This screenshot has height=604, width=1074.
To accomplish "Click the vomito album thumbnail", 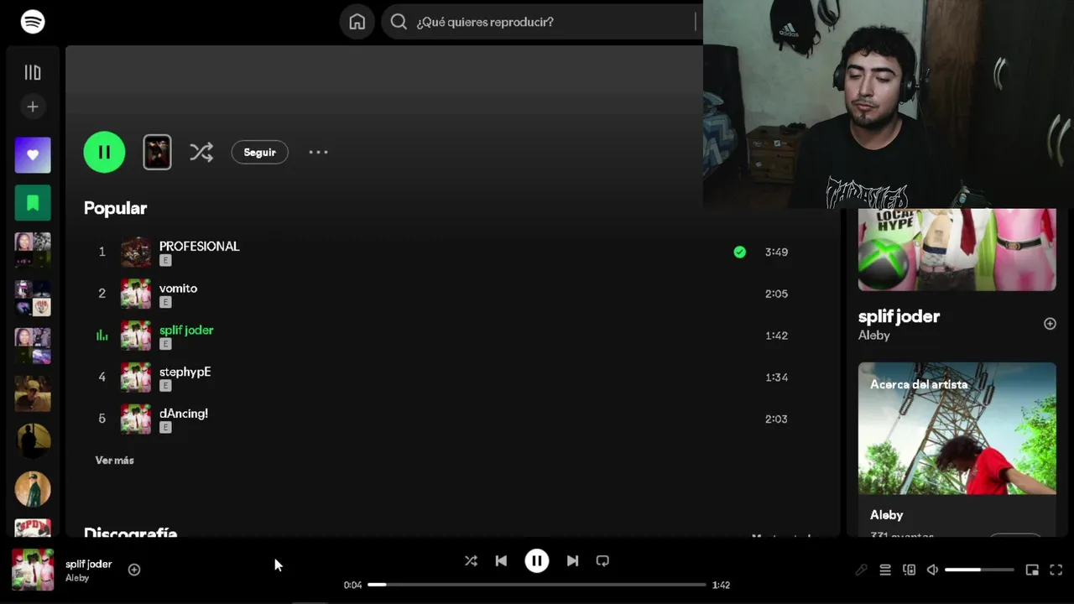I will coord(136,294).
